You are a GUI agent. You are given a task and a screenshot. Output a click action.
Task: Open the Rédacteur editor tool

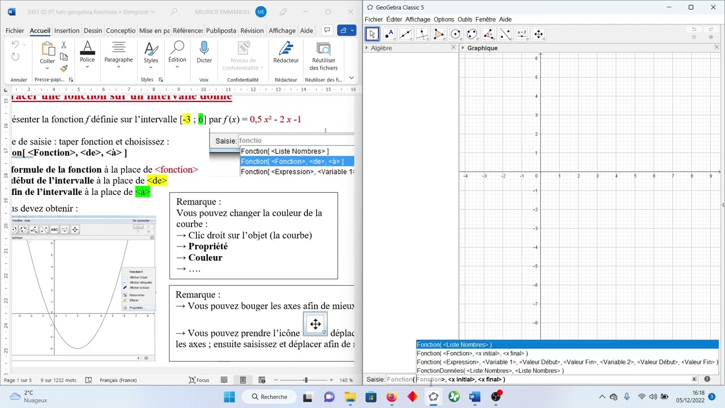coord(285,52)
